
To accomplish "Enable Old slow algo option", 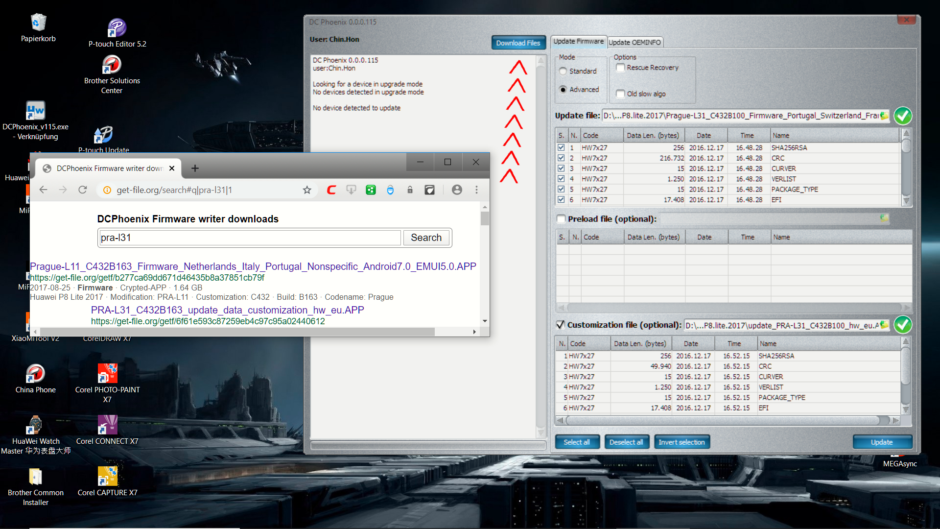I will tap(620, 94).
